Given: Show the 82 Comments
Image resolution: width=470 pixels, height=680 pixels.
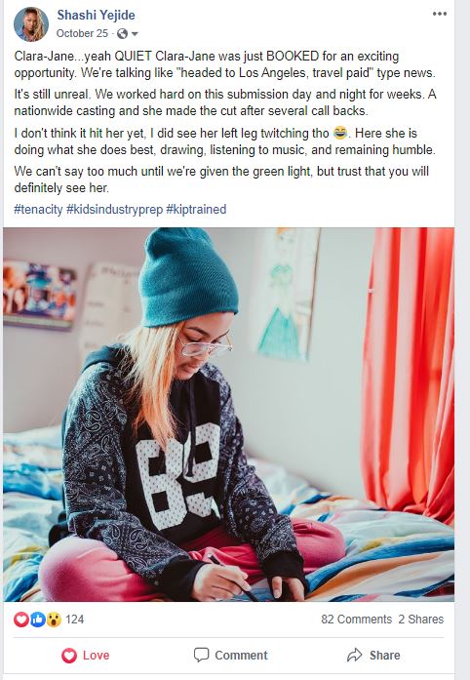Looking at the screenshot, I should (x=357, y=620).
